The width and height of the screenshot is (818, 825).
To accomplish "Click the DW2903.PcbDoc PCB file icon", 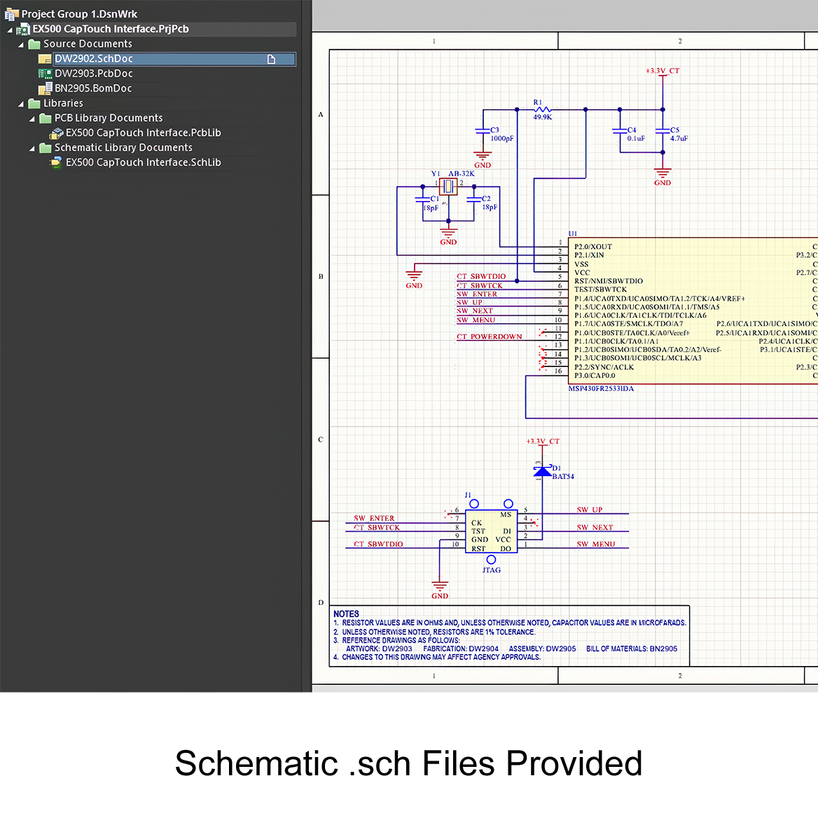I will pyautogui.click(x=45, y=74).
